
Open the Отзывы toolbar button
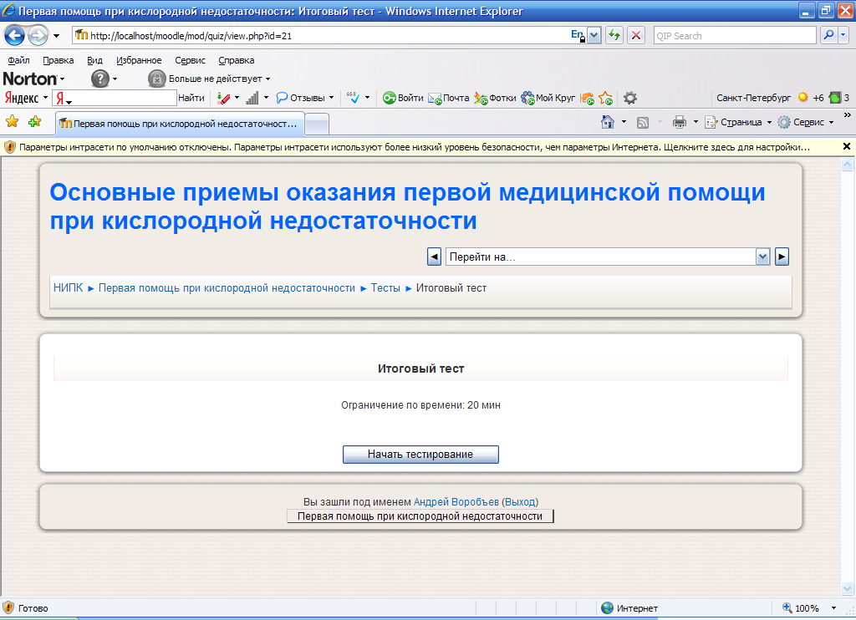click(304, 98)
